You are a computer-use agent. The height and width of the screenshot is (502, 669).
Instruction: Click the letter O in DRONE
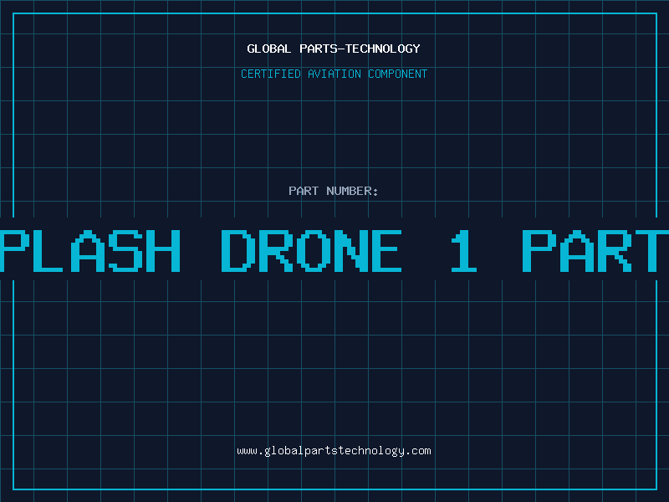click(313, 251)
